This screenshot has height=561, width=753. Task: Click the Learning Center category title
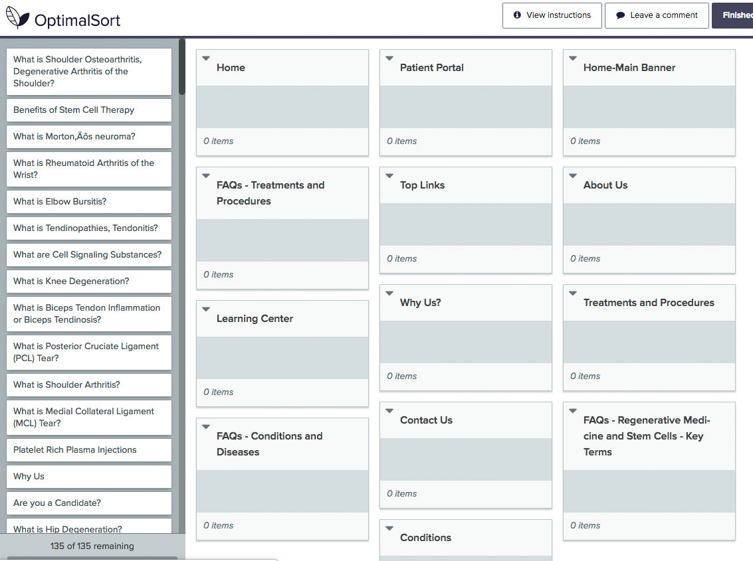[255, 319]
